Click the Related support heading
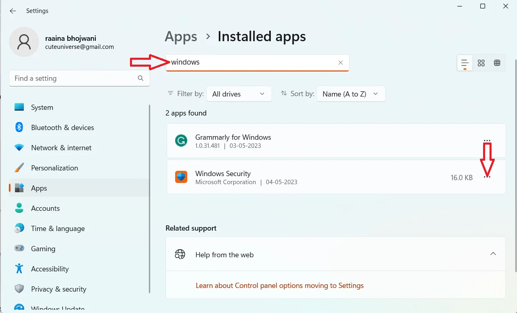The image size is (517, 313). 191,228
